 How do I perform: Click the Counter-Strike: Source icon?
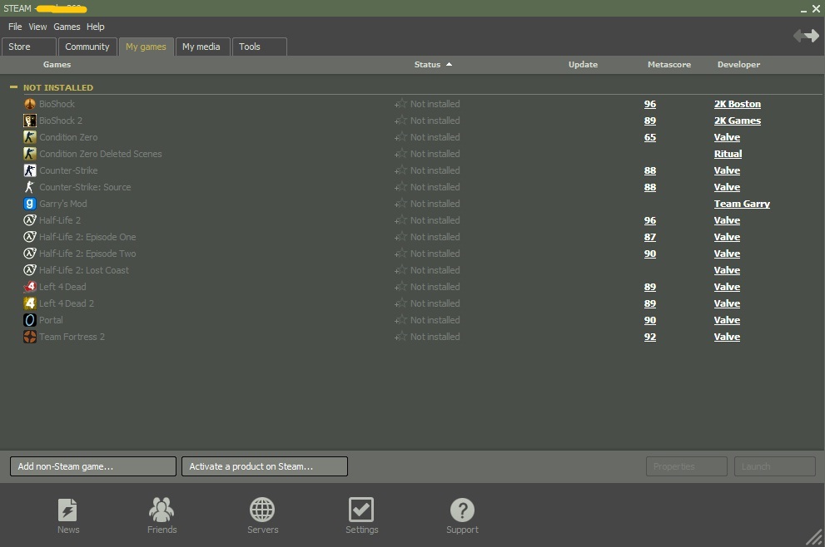click(30, 187)
